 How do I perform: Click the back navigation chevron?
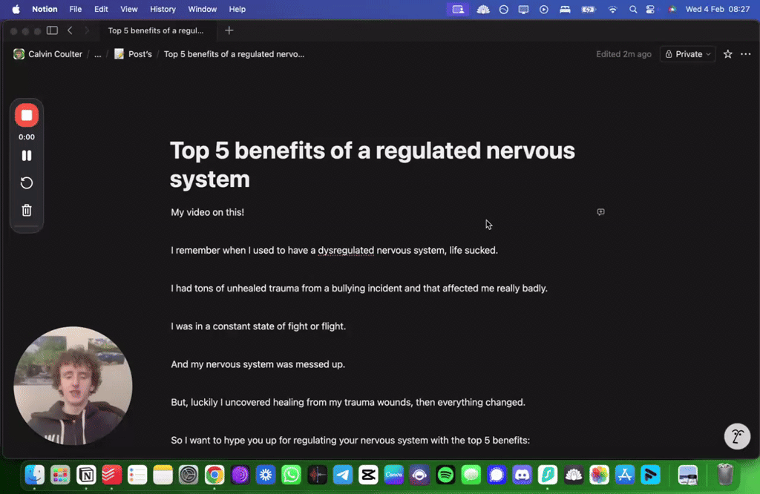pyautogui.click(x=70, y=30)
